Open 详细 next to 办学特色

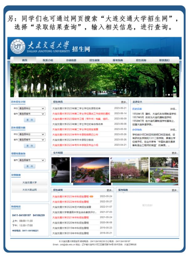[173, 130]
